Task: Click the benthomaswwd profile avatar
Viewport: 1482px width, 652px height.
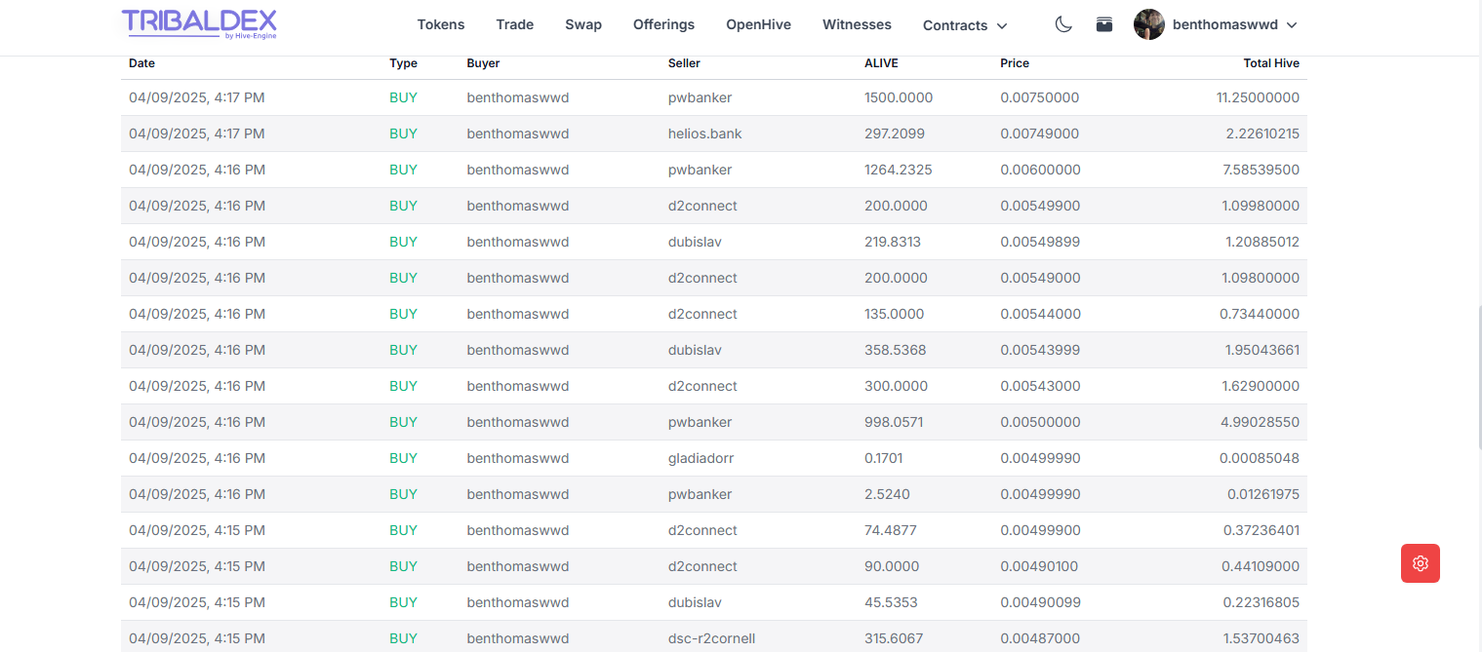Action: [1149, 24]
